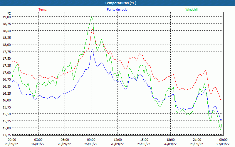235x147 pixels.
Task: Click the 06:00 time axis label
Action: click(x=65, y=140)
